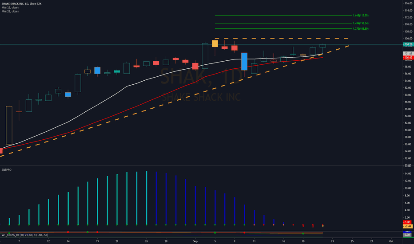Click the Sep label on the time axis
414x244 pixels.
[x=195, y=241]
